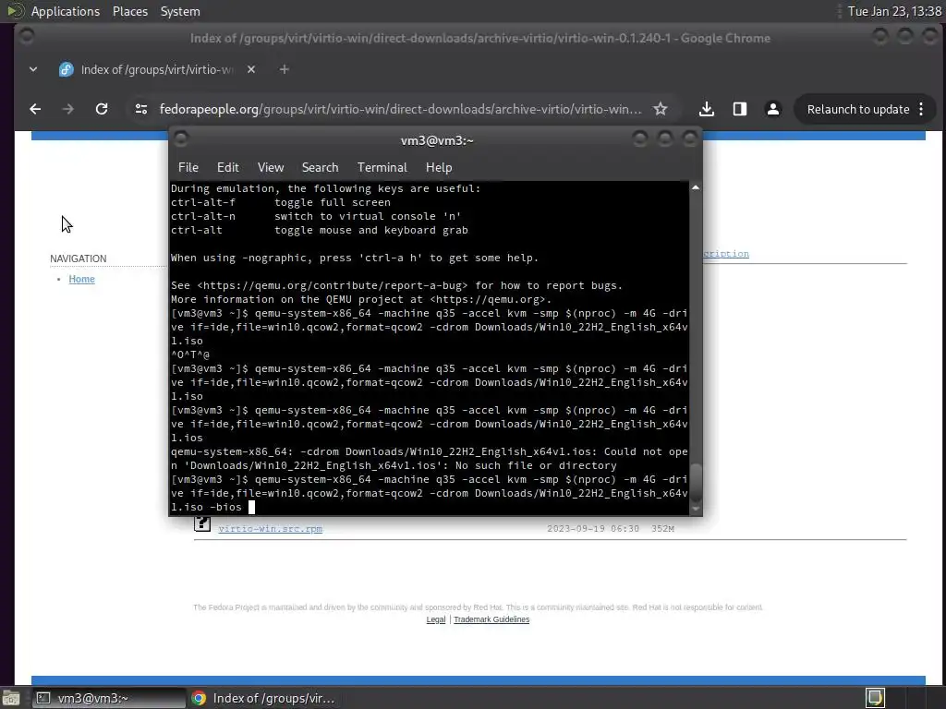Image resolution: width=946 pixels, height=709 pixels.
Task: Click Chrome's forward arrow
Action: [x=68, y=109]
